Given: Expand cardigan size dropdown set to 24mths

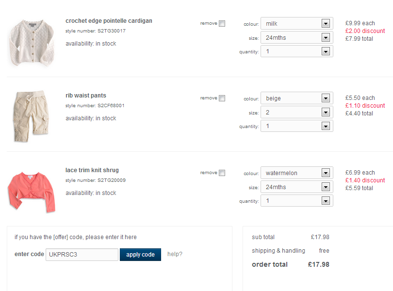Looking at the screenshot, I should [x=296, y=37].
